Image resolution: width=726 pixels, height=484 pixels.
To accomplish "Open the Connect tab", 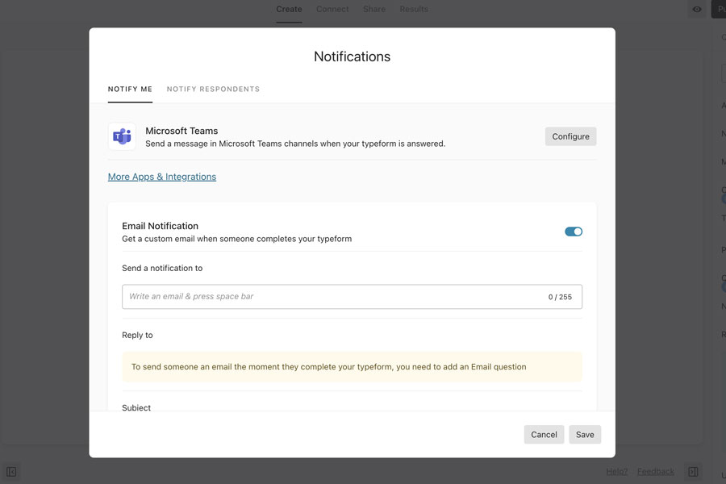I will coord(332,9).
